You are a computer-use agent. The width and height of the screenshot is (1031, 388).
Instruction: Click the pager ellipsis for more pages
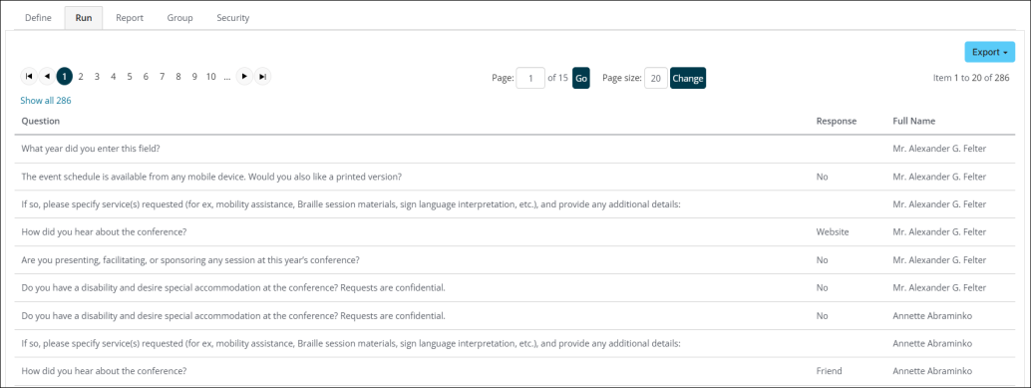(227, 76)
